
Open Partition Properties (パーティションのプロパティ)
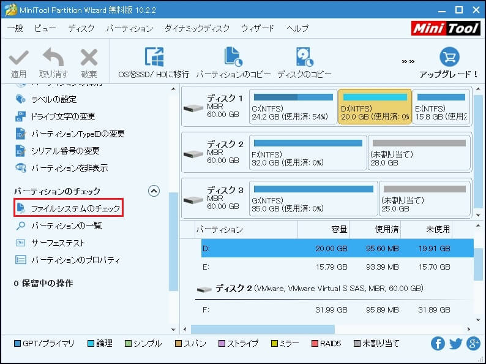67,260
